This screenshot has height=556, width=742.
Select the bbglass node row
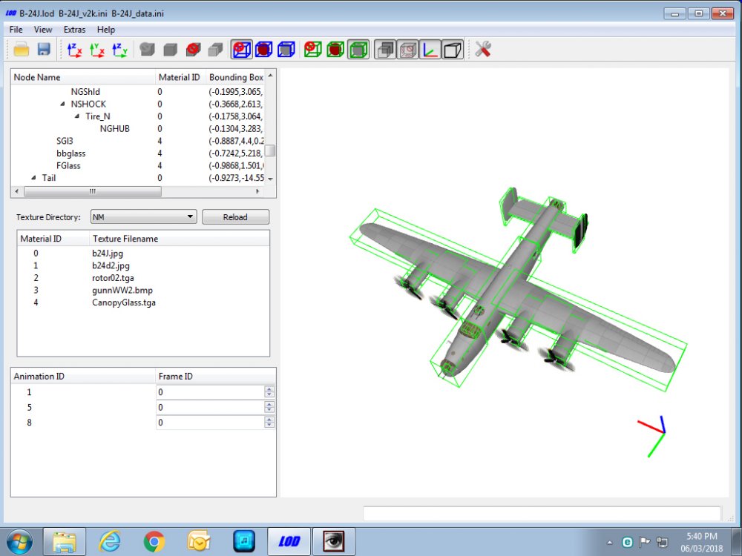coord(137,153)
